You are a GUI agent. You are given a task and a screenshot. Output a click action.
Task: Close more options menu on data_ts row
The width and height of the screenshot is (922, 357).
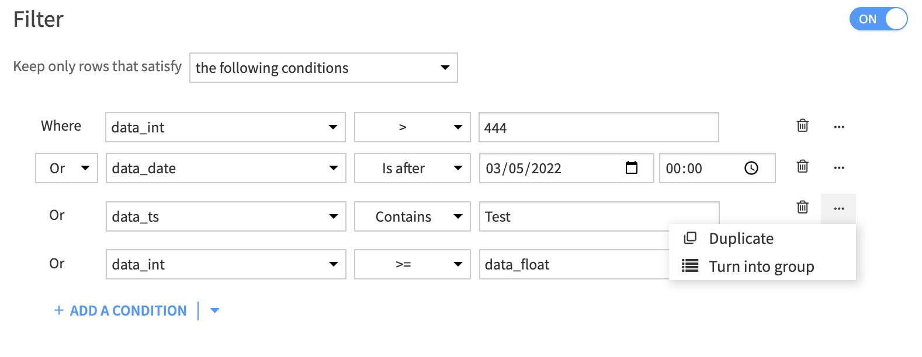(838, 208)
